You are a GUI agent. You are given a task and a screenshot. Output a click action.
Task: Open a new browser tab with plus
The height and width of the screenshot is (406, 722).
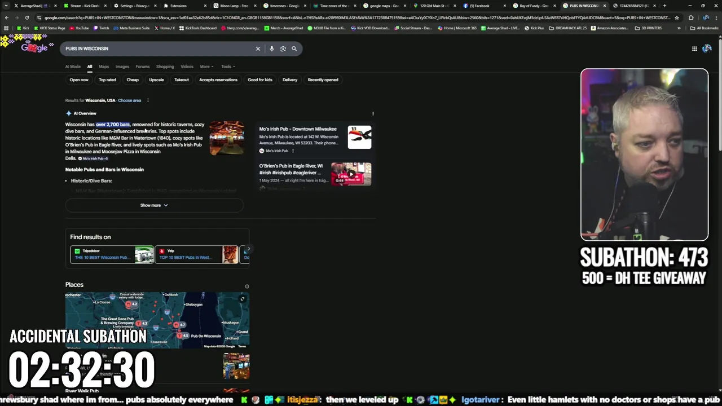click(664, 6)
